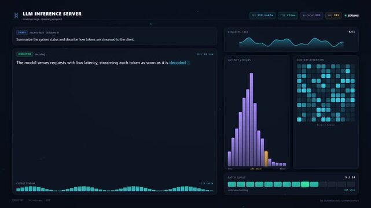Select the prompt text starting with Summarize

click(x=75, y=39)
